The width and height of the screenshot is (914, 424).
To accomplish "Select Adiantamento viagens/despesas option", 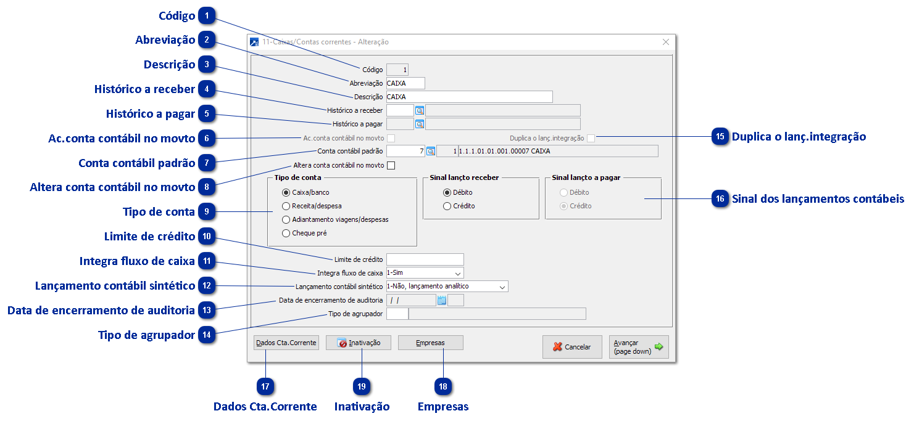I will coord(286,219).
